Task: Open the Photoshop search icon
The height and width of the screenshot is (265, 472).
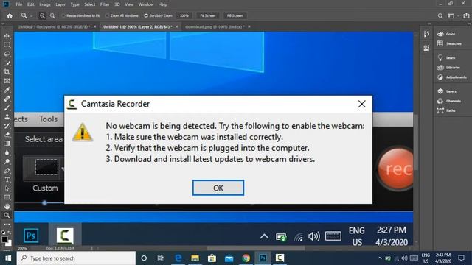Action: tap(440, 16)
